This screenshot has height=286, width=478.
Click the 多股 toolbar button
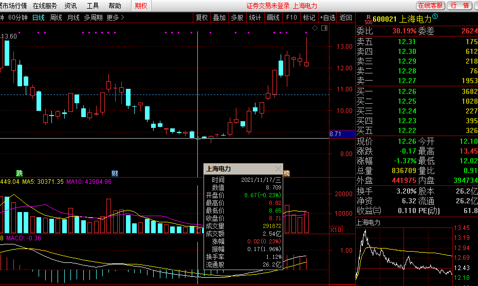click(x=237, y=17)
